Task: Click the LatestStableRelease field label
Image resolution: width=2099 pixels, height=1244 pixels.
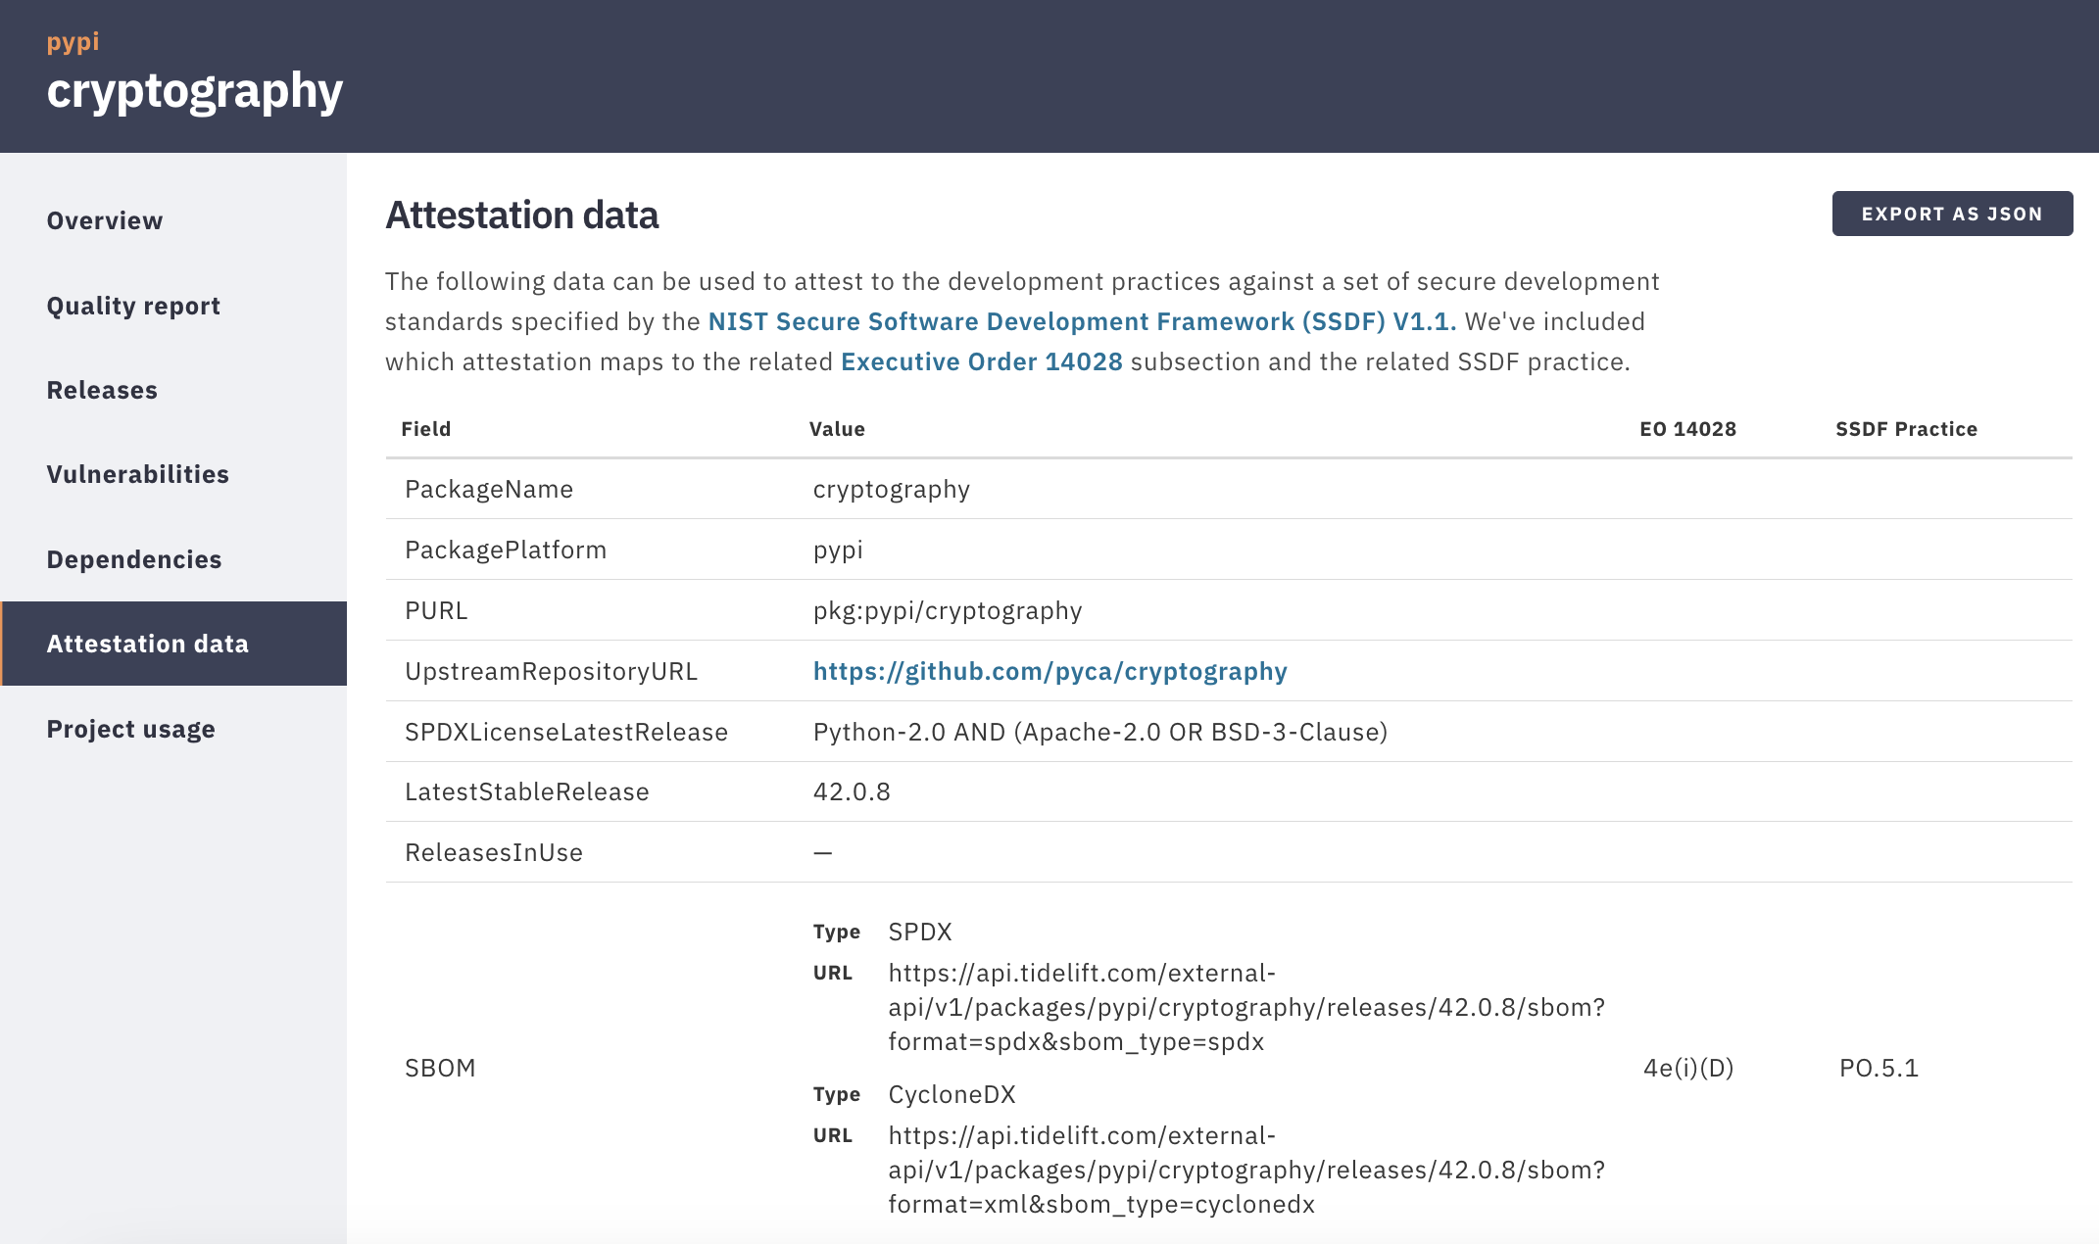Action: coord(527,791)
